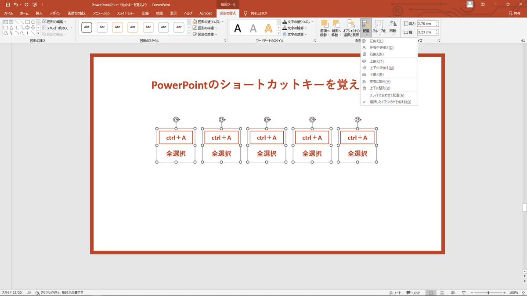This screenshot has height=296, width=527.
Task: Switch to reading view icon
Action: 453,292
